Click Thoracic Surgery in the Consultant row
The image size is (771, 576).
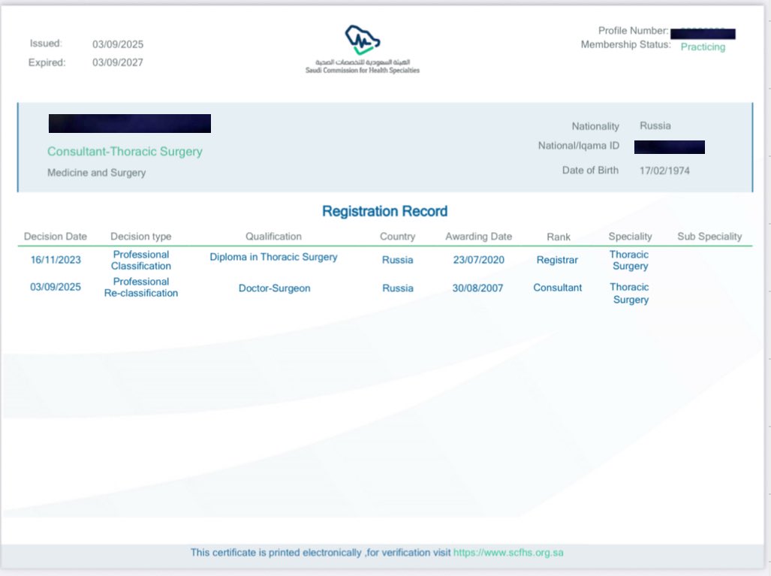[x=630, y=293]
